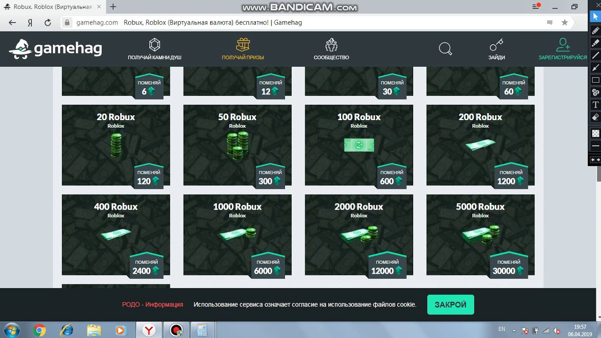Click the Yandex home button
The height and width of the screenshot is (338, 601).
click(30, 23)
